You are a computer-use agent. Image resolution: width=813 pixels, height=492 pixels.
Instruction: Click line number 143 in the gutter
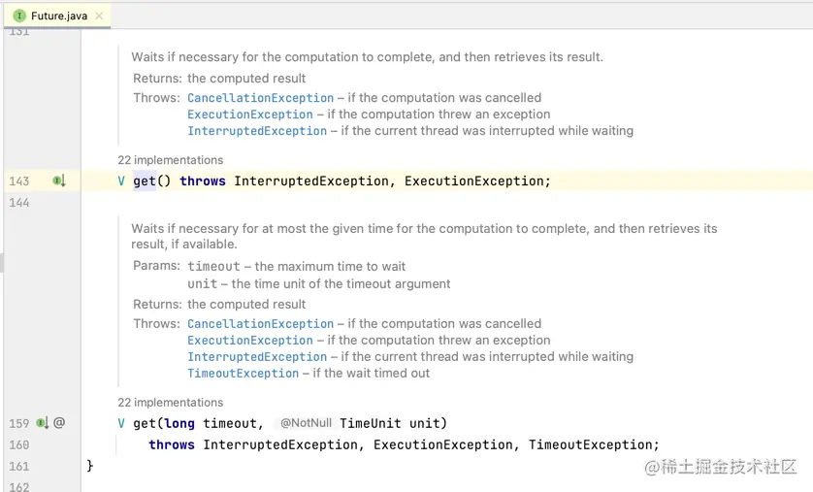click(x=19, y=181)
